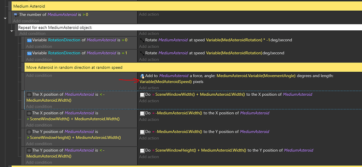
Task: Click RotationDirection variable name in = 0 condition
Action: pos(64,40)
